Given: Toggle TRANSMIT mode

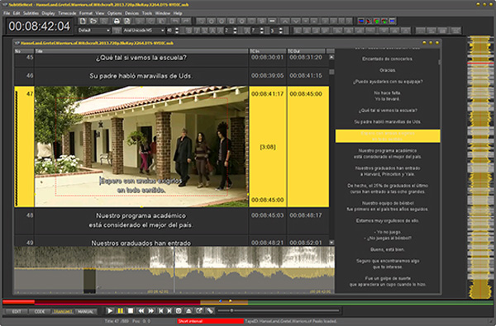Looking at the screenshot, I should click(x=63, y=311).
